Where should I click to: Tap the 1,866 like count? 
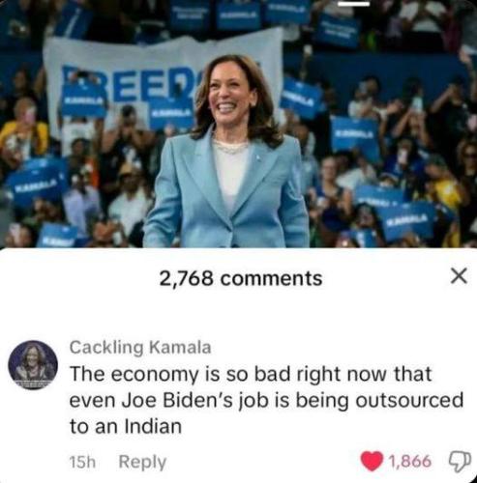(x=410, y=461)
